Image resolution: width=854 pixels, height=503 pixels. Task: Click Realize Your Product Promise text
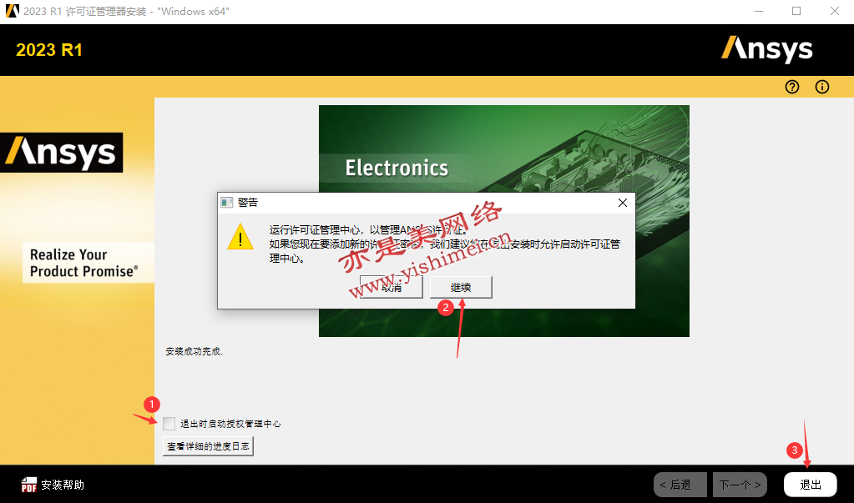83,263
